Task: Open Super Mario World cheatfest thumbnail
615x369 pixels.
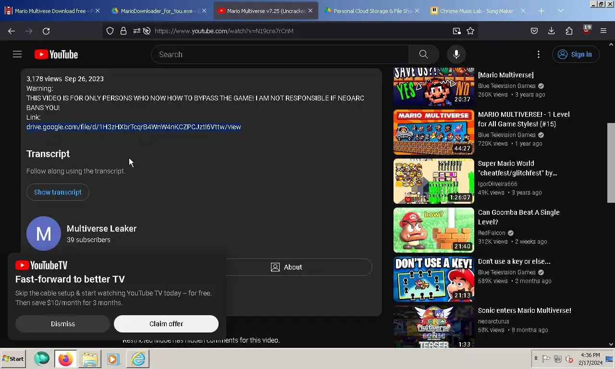Action: [434, 181]
